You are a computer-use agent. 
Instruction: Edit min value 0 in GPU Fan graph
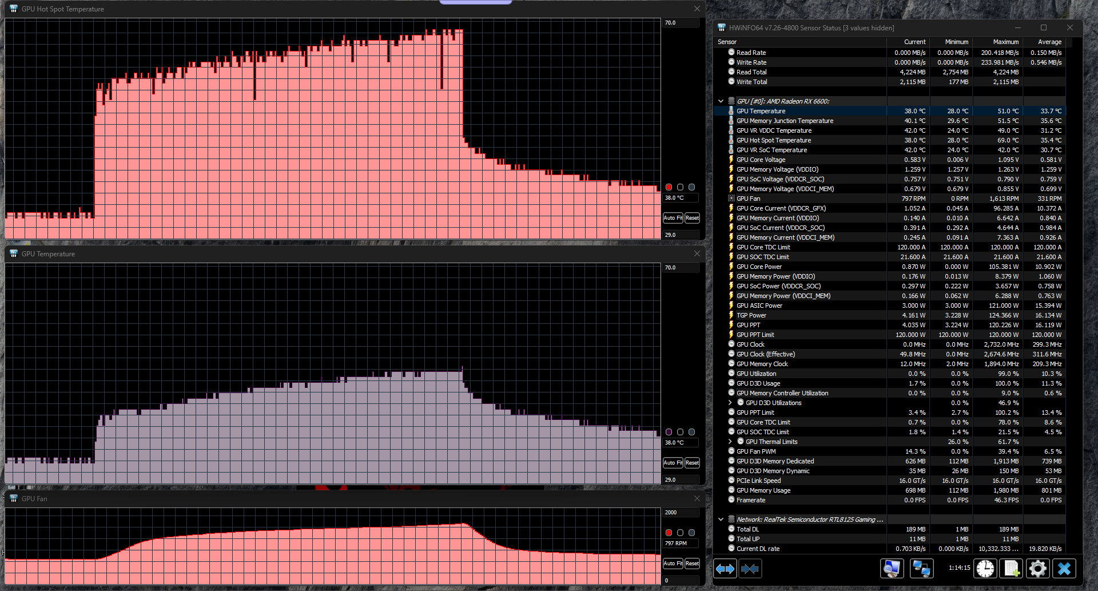681,581
